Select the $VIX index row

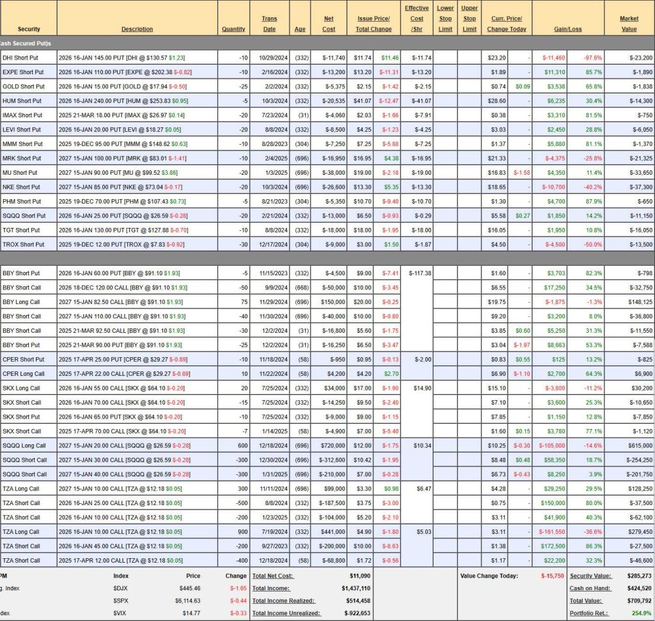click(x=123, y=613)
